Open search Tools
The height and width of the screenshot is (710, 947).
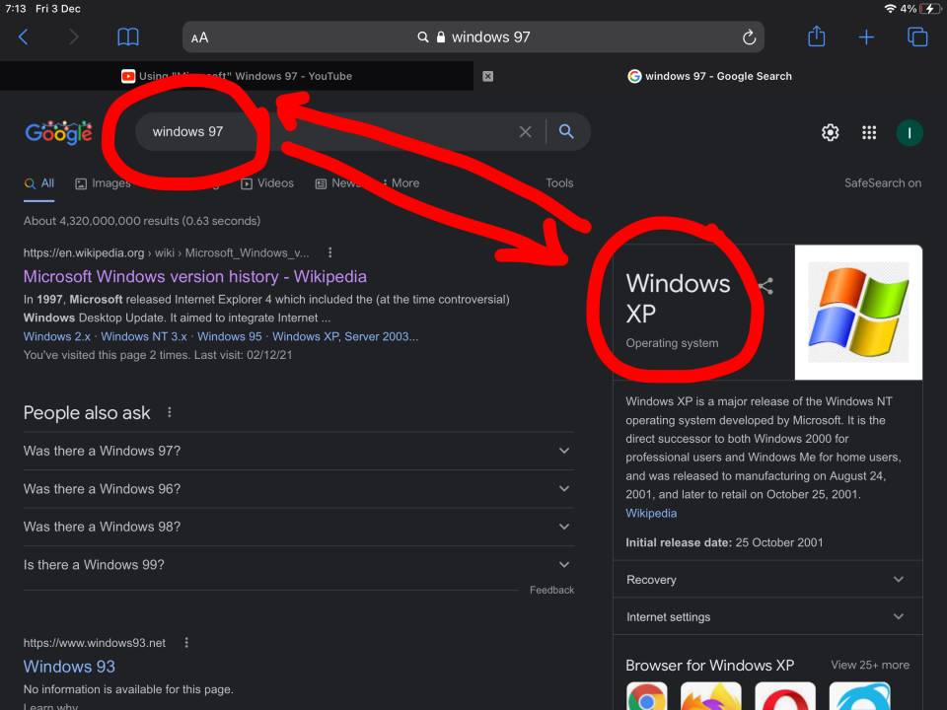pyautogui.click(x=559, y=183)
